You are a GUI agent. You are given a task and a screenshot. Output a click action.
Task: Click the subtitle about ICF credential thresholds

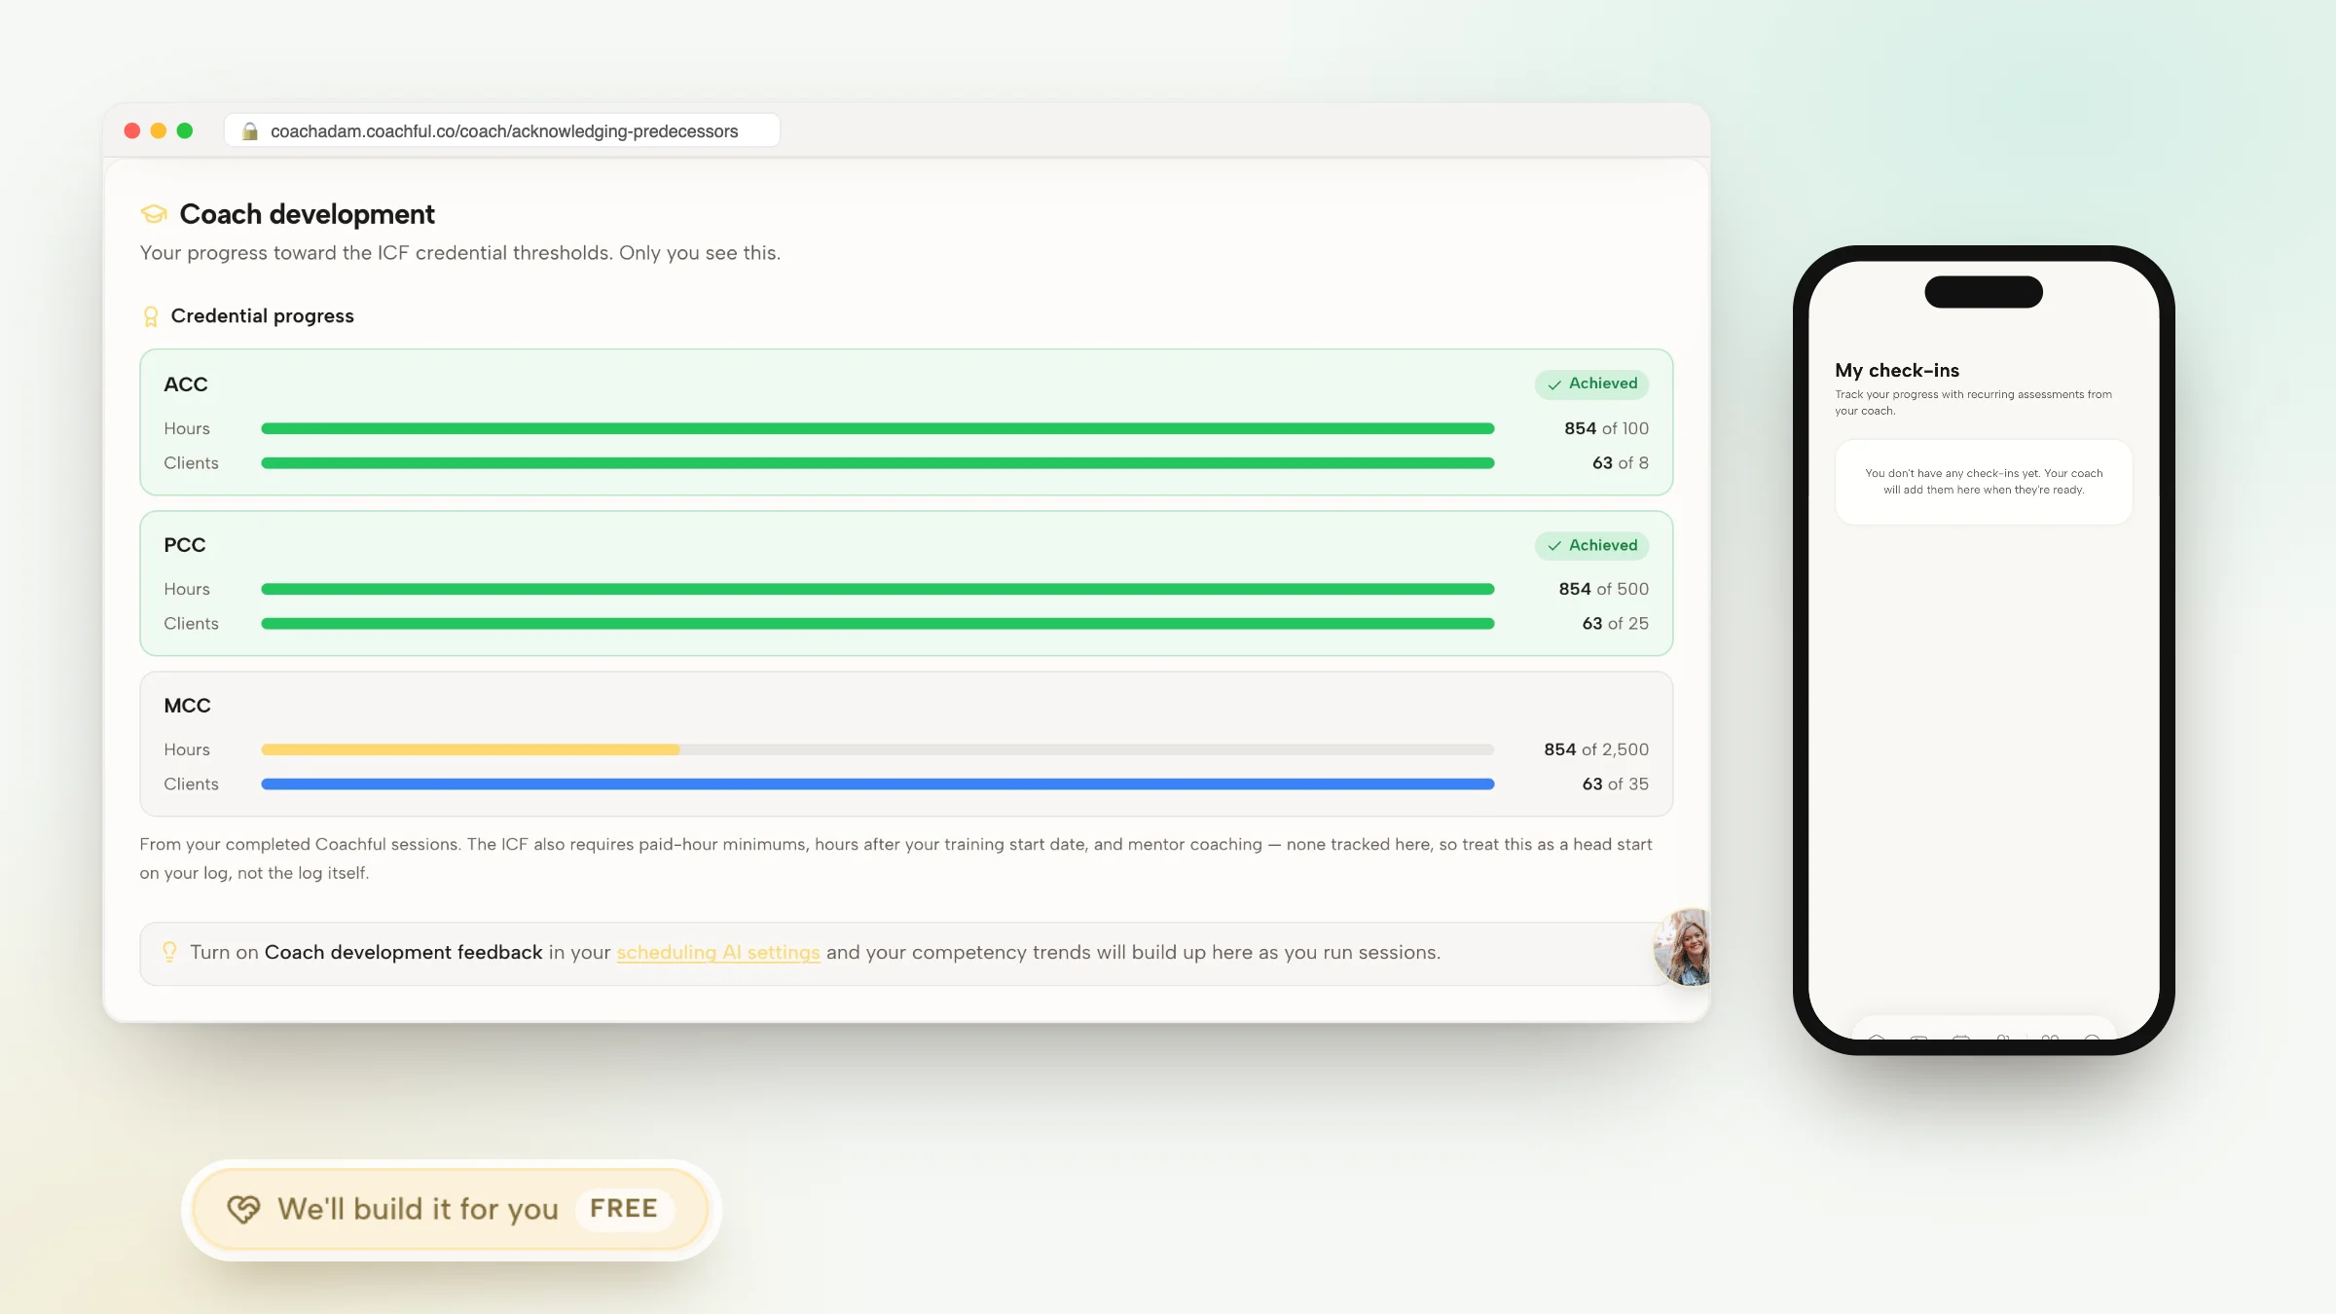point(459,253)
